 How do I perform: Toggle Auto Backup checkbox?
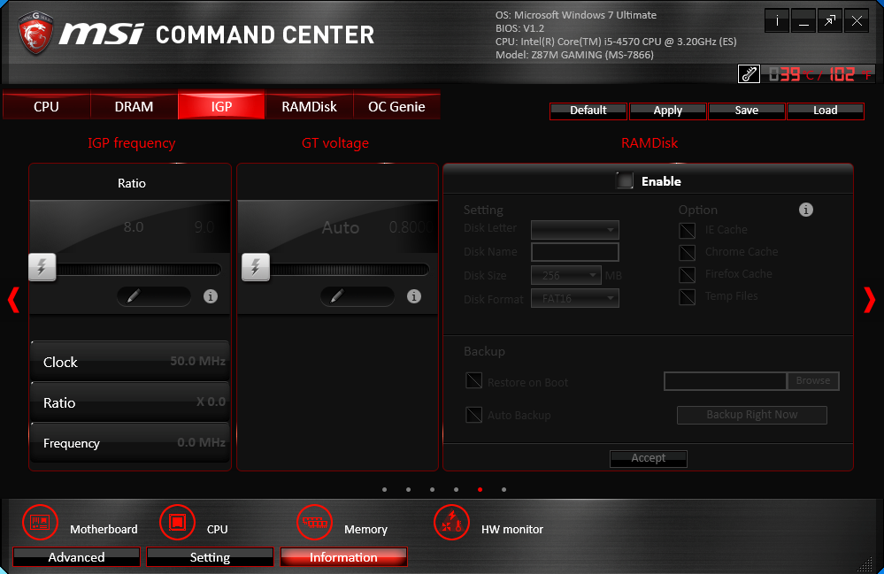474,415
